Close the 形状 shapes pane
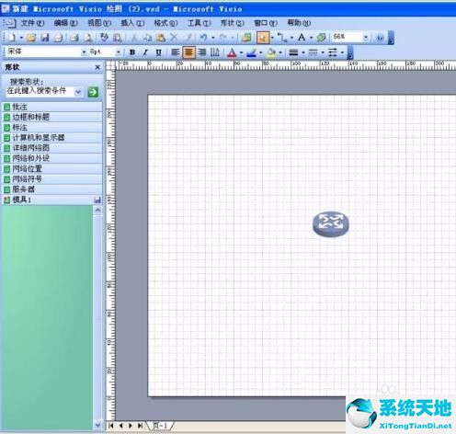Screen dimensions: 456x434 pos(97,67)
